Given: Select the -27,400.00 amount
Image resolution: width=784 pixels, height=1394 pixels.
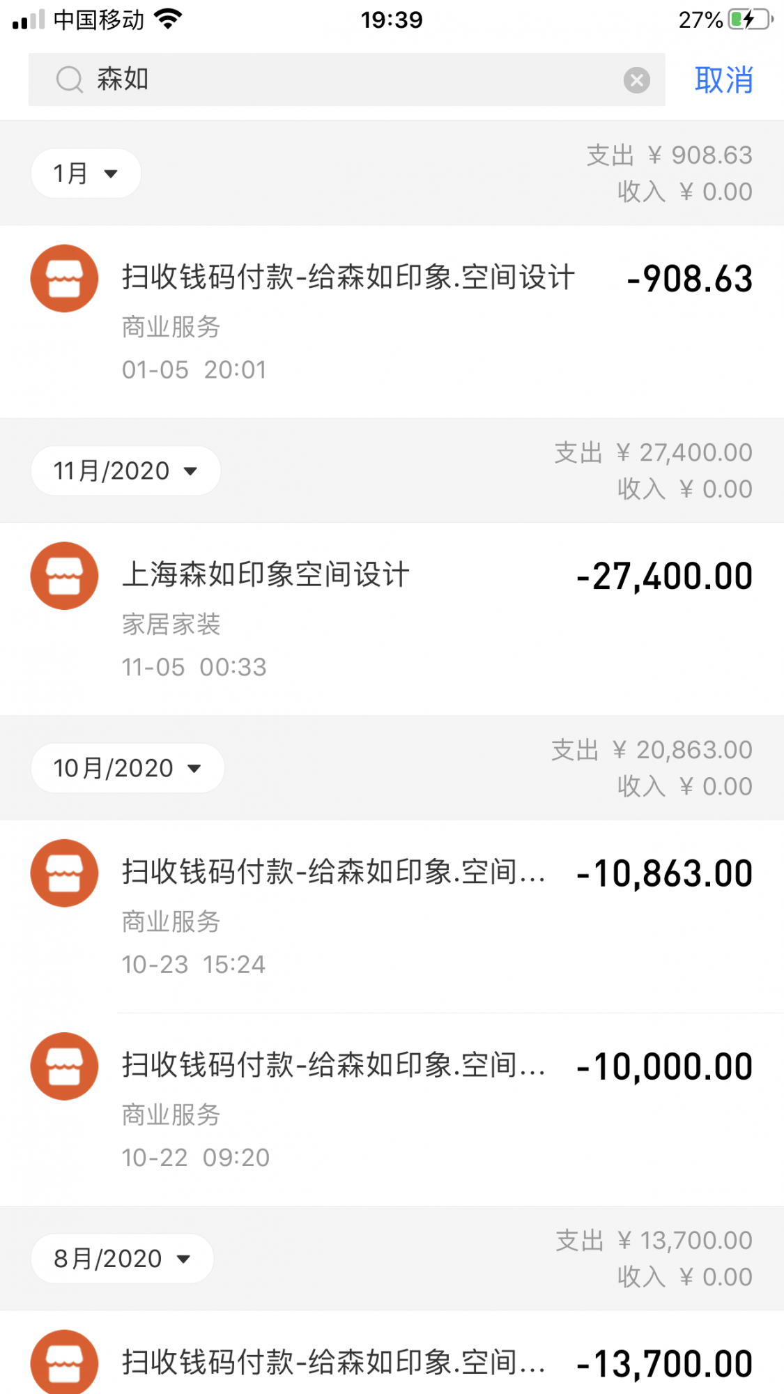Looking at the screenshot, I should pyautogui.click(x=664, y=576).
